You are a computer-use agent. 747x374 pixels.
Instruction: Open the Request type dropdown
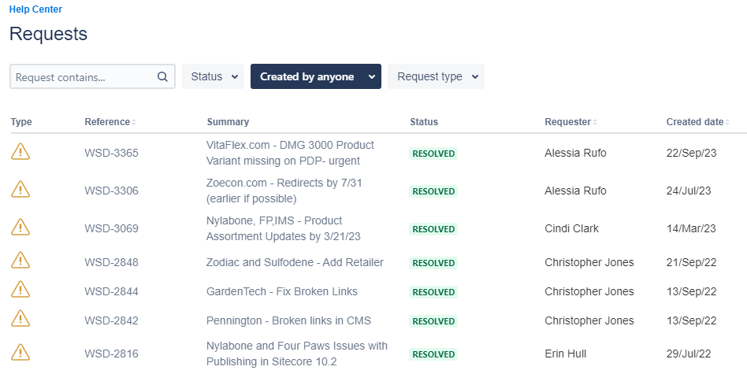(x=436, y=76)
